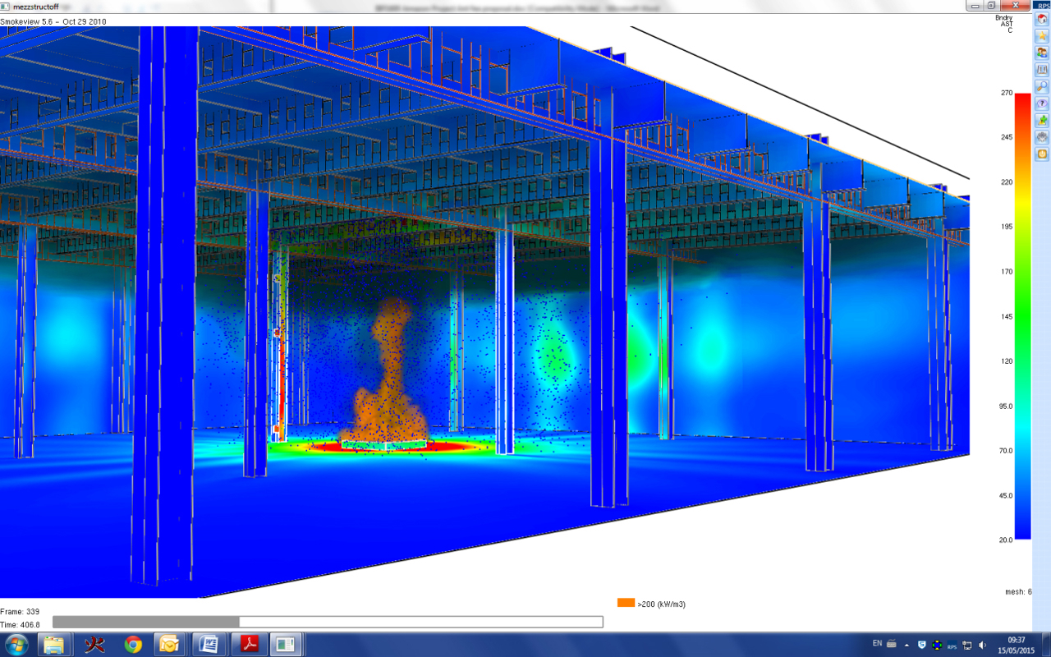Viewport: 1051px width, 657px height.
Task: Click the home icon in RPS sidebar
Action: (x=1042, y=19)
